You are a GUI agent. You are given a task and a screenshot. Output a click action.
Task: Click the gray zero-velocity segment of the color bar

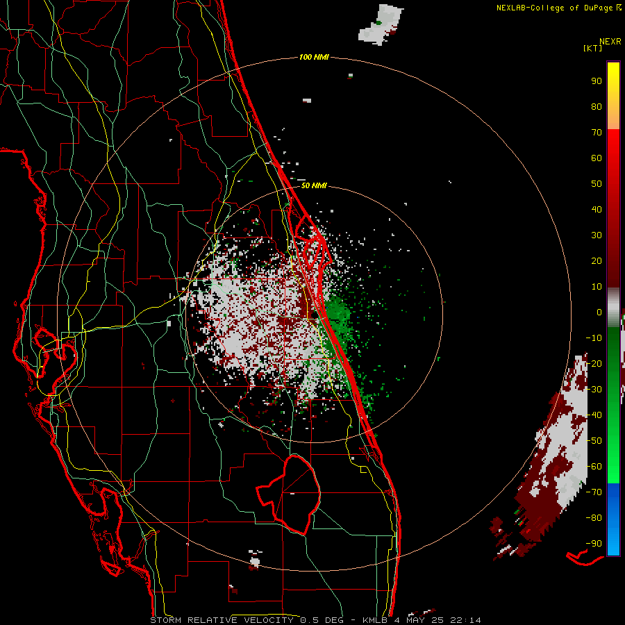[x=613, y=308]
